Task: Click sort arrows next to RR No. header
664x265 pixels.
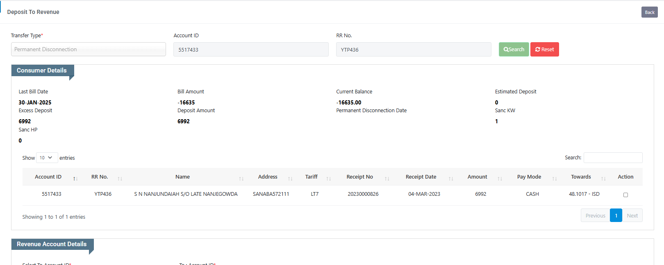Action: pos(120,179)
